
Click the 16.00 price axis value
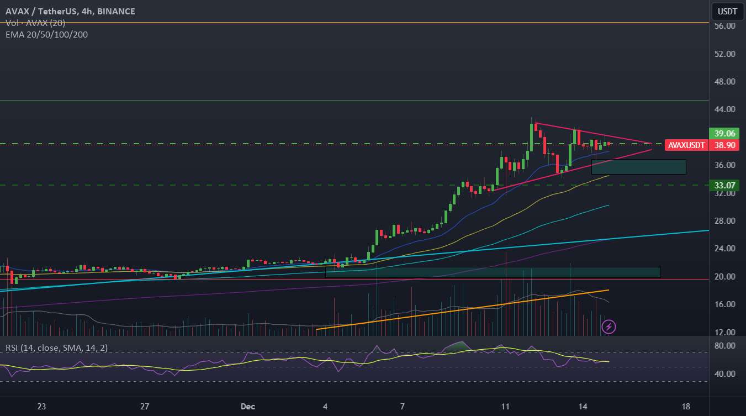(x=724, y=304)
